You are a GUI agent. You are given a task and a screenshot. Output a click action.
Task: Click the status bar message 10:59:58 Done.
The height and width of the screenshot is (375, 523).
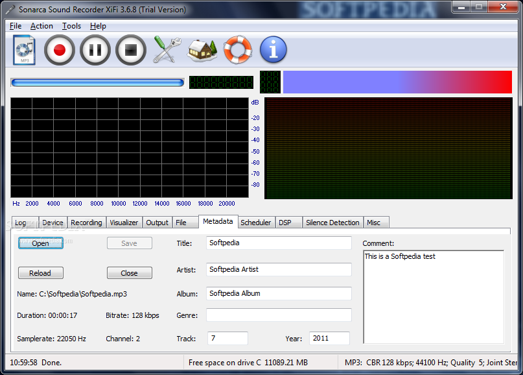click(36, 363)
